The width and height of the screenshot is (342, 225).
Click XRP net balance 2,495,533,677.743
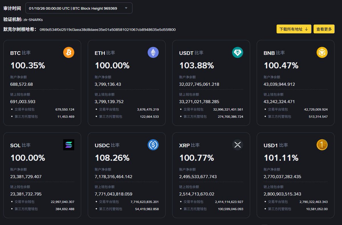point(198,177)
